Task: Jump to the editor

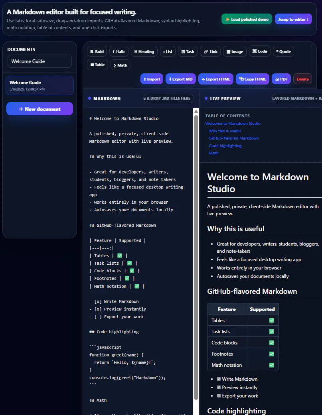Action: point(293,19)
